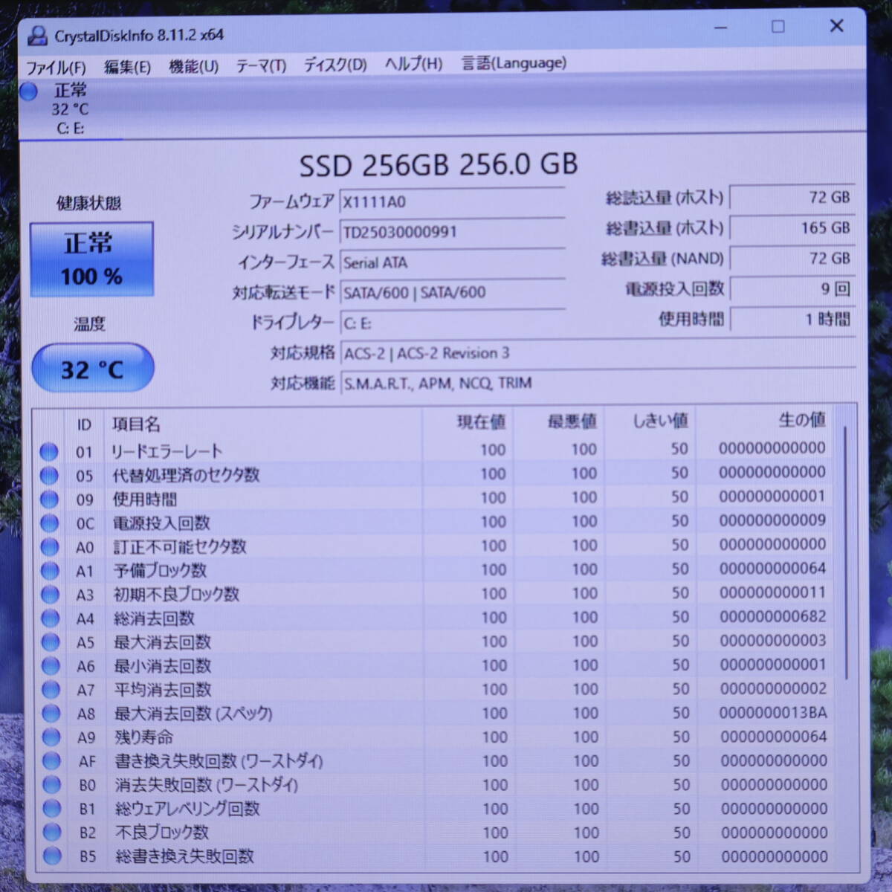Click the interface field Serial ATA
892x892 pixels.
(x=452, y=262)
